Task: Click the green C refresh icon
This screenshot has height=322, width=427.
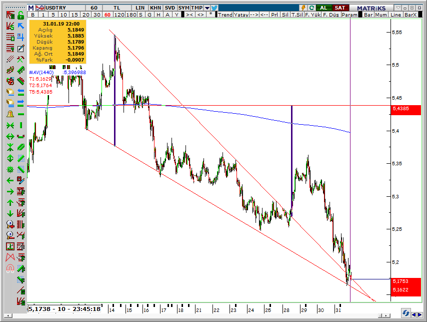Action: [311, 8]
